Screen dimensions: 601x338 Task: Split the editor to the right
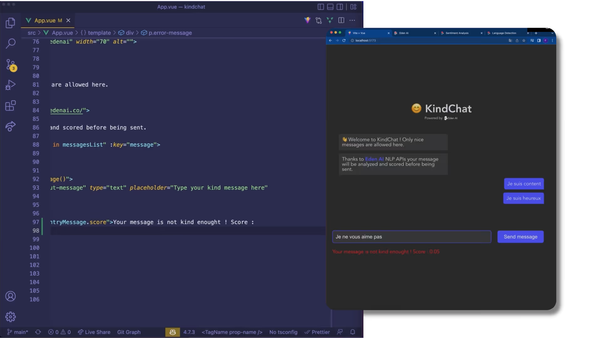341,20
